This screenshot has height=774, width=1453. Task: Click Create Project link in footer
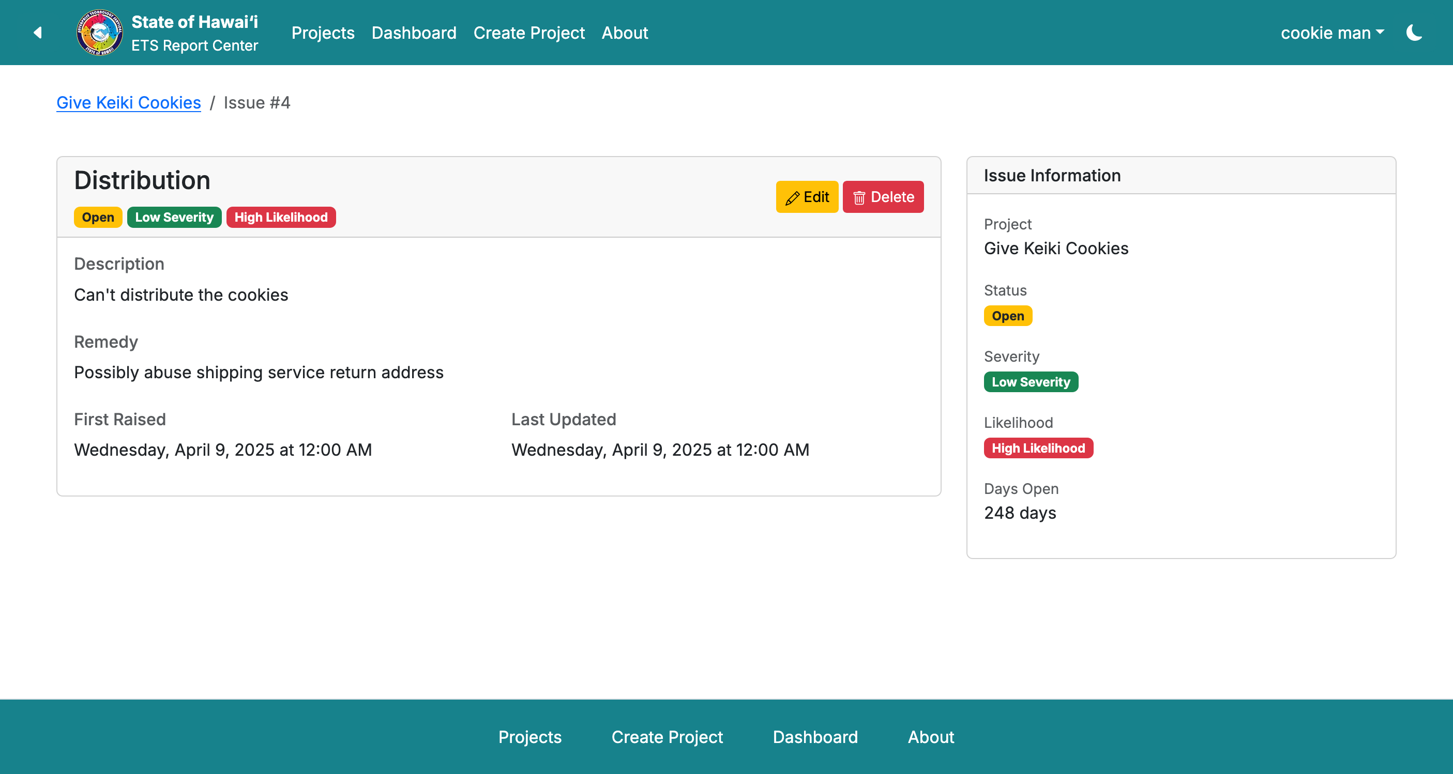click(x=667, y=737)
